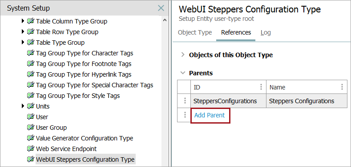351x167 pixels.
Task: Open row menu beside Add Parent
Action: tap(185, 115)
